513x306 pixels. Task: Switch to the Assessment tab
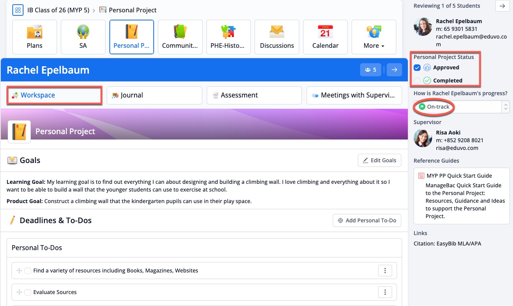[x=254, y=95]
